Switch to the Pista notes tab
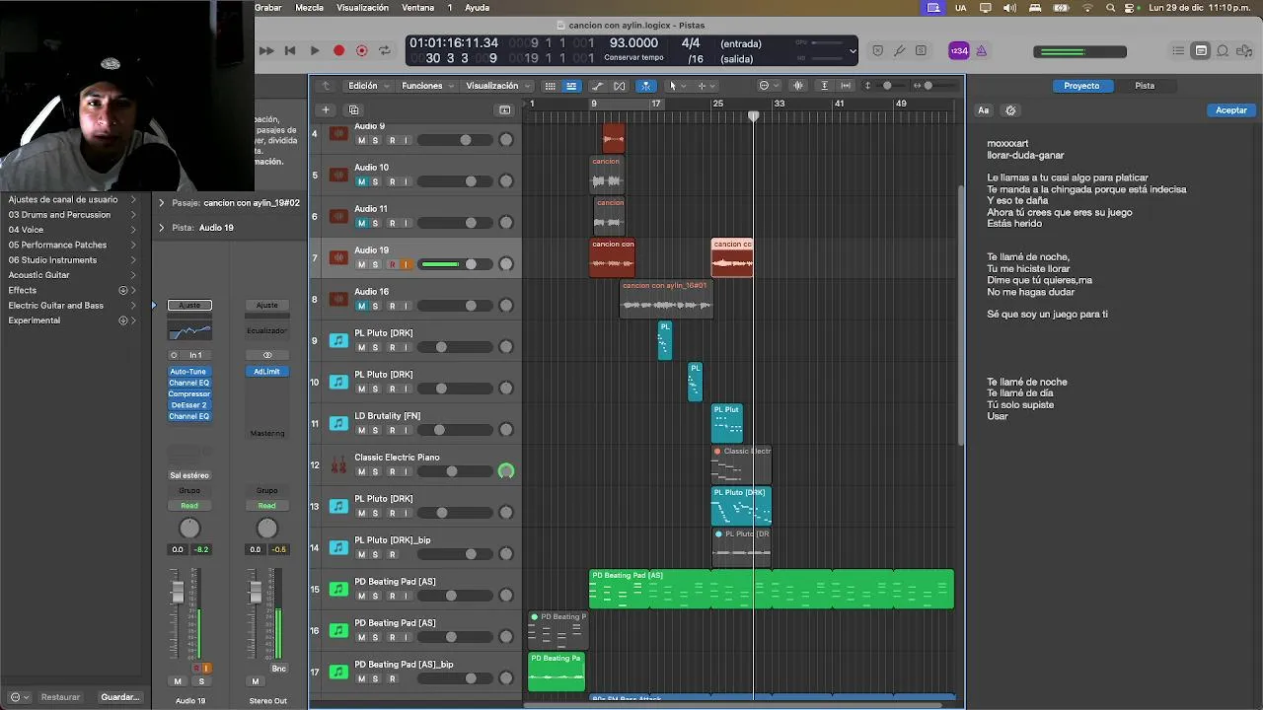1263x710 pixels. 1145,86
